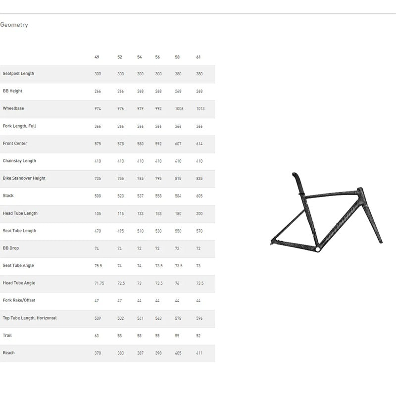Click the Wheelbase row label

pyautogui.click(x=13, y=108)
